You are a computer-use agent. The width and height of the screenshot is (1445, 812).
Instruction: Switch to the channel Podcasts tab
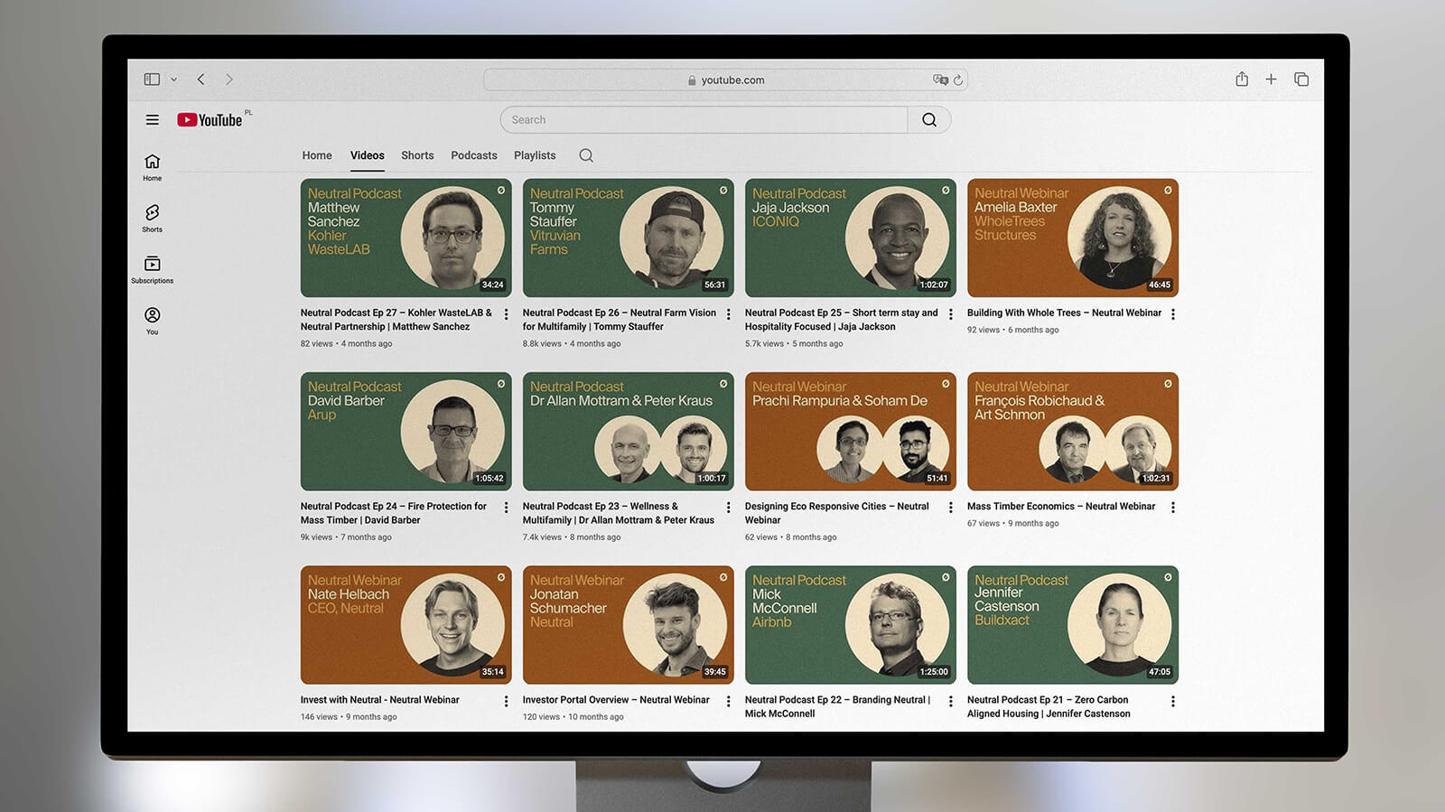474,155
